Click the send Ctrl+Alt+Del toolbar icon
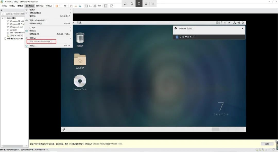Screen dimensions: 278x152 65,6
